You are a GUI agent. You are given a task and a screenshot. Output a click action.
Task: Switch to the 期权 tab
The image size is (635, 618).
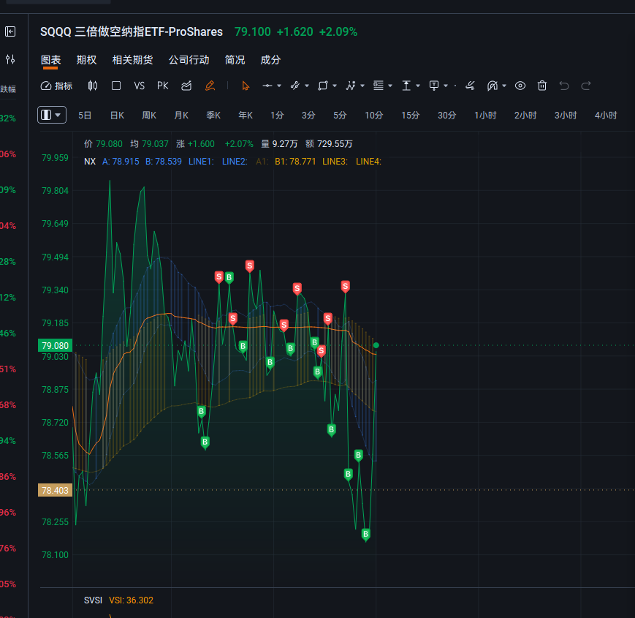[86, 60]
